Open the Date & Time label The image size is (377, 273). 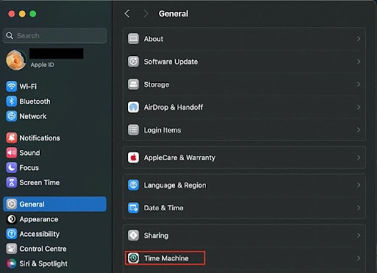click(x=163, y=208)
